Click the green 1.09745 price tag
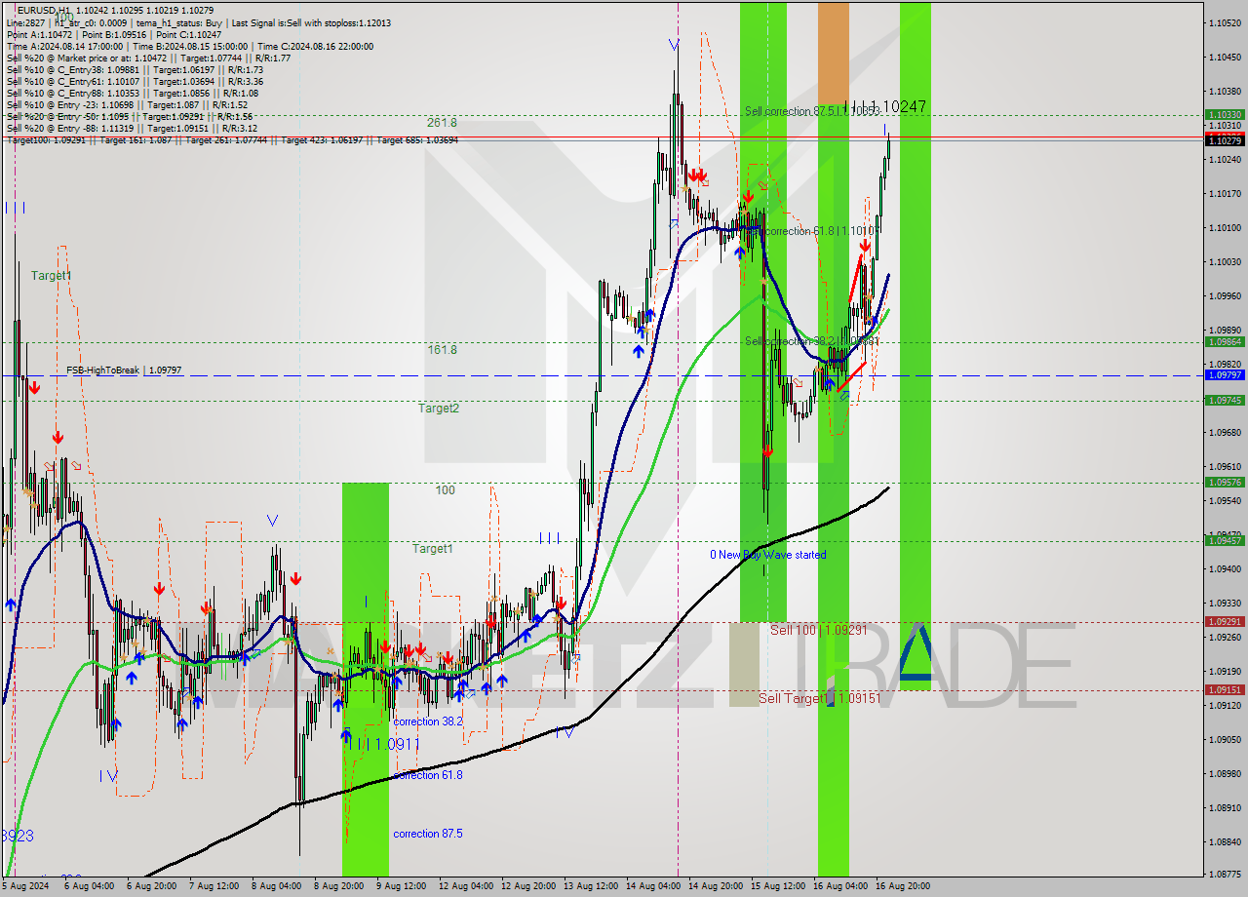 [1225, 400]
